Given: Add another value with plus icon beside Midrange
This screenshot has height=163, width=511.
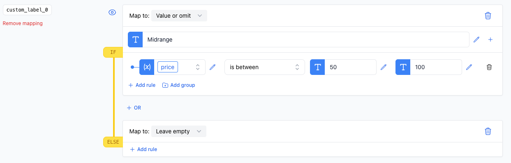Looking at the screenshot, I should coord(490,40).
